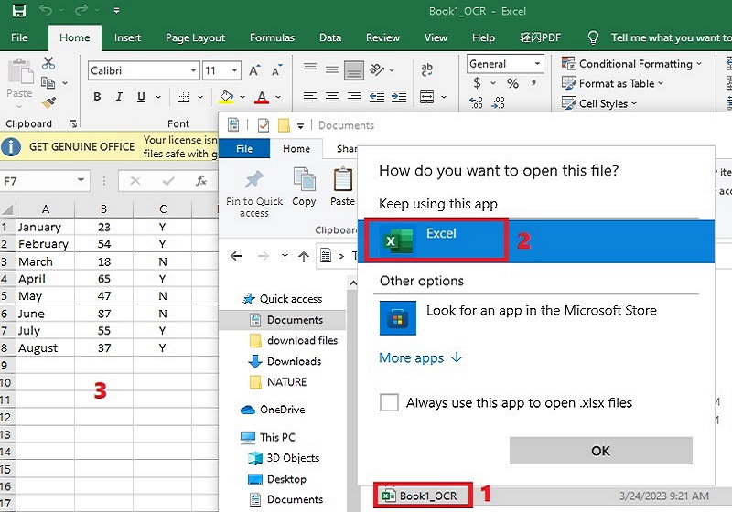
Task: Click the Name Box showing F7
Action: [44, 181]
